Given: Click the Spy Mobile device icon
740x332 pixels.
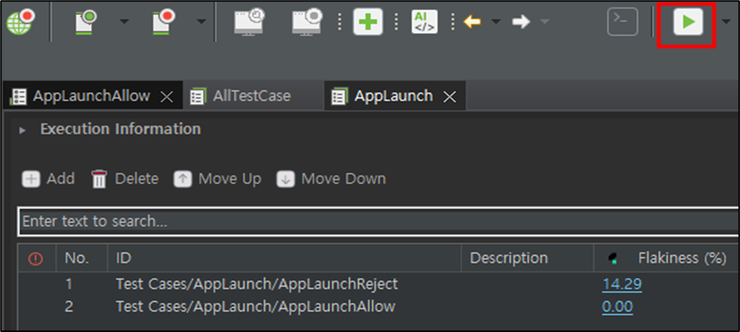Looking at the screenshot, I should point(88,22).
